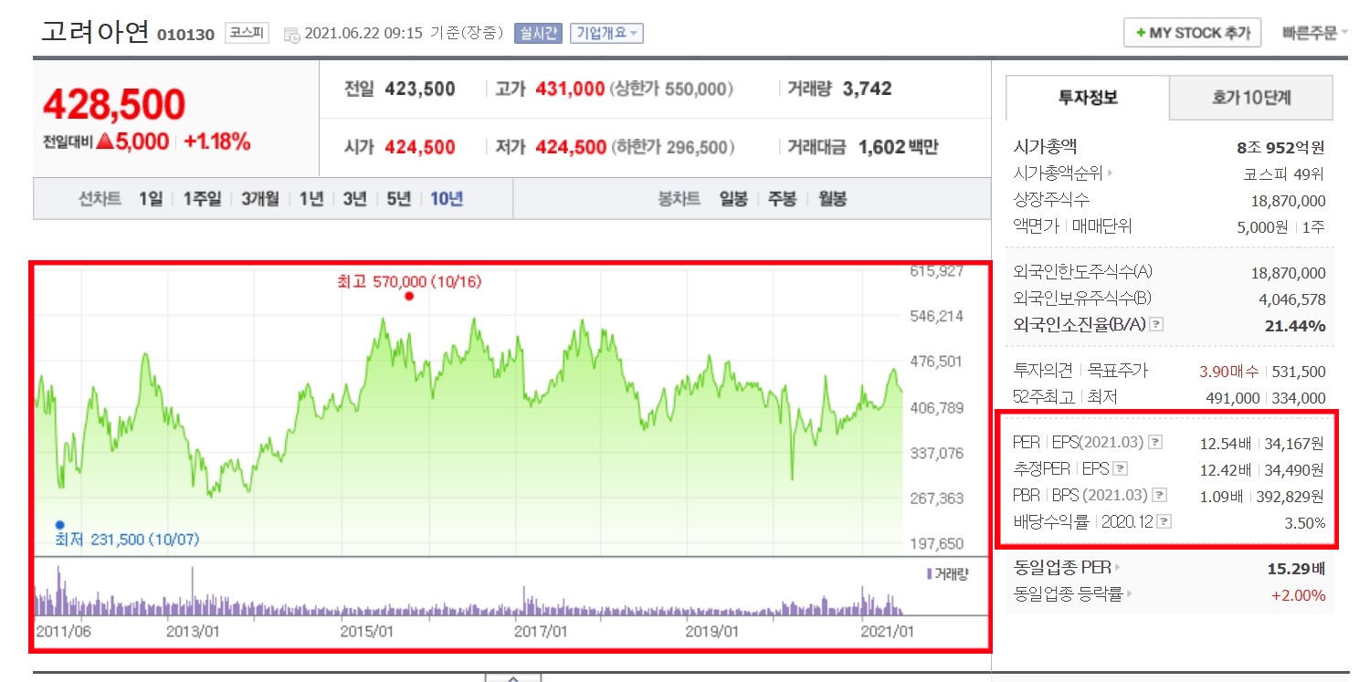Viewport: 1359px width, 682px height.
Task: Click the 코스피 49위 ranking value
Action: pyautogui.click(x=1283, y=173)
